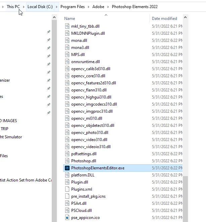Click the PhotoshopElementsEditor.exe application icon
The width and height of the screenshot is (206, 222).
67,168
